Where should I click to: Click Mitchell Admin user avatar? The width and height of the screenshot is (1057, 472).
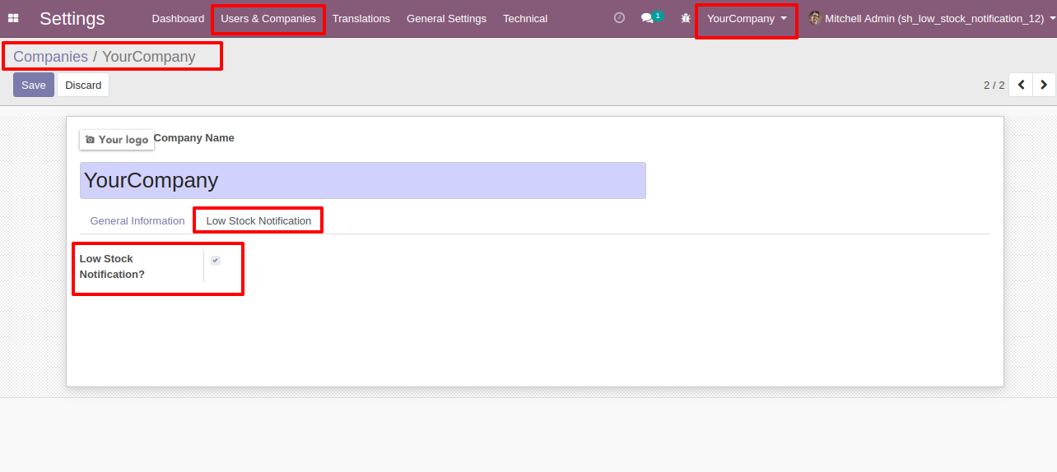(x=815, y=18)
